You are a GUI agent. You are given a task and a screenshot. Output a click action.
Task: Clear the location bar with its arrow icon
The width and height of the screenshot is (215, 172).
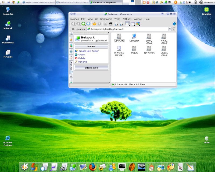pos(73,29)
